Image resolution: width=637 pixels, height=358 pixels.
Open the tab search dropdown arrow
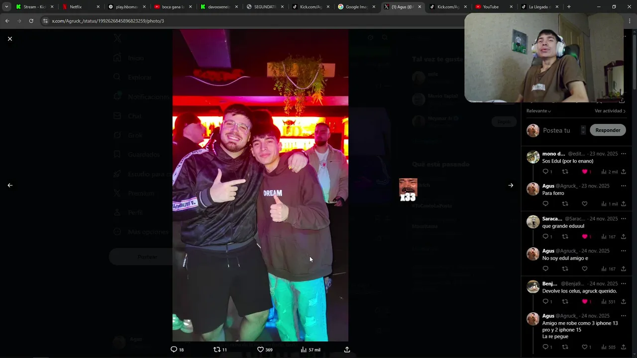coord(6,7)
